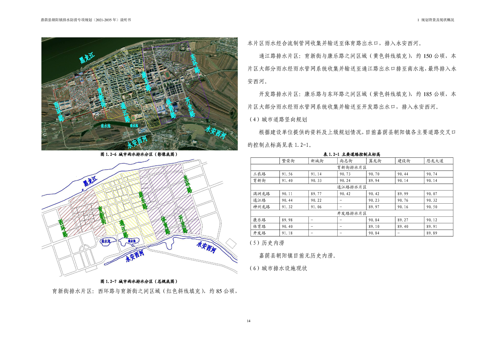Click the cell value 91.56
Screen dimensions: 486x343
pos(287,174)
